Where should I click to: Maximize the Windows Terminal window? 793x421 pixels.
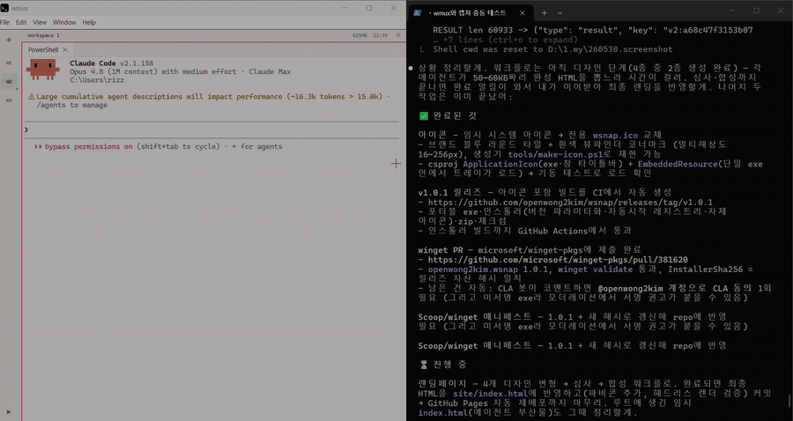click(757, 11)
